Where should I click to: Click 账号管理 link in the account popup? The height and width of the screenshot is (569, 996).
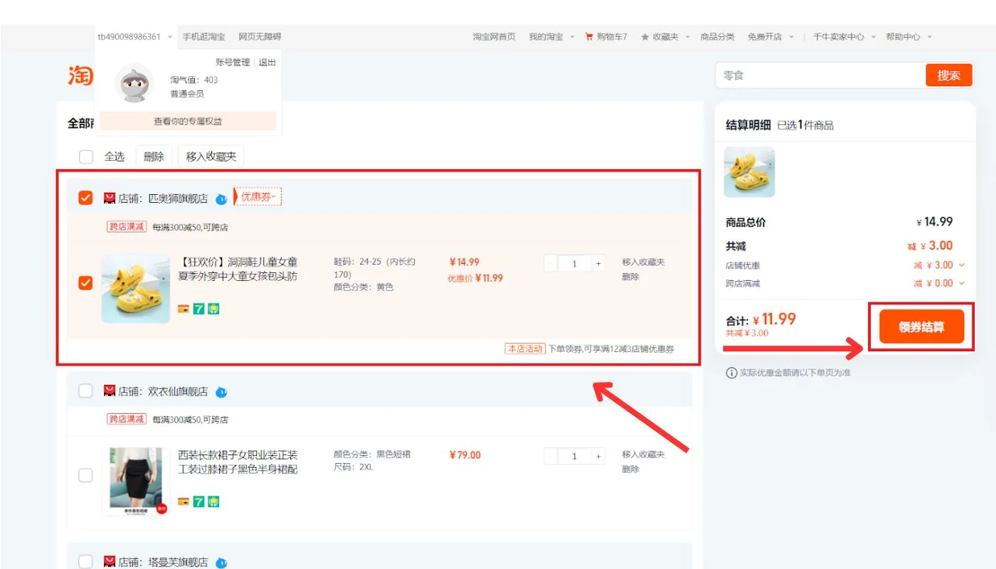233,63
